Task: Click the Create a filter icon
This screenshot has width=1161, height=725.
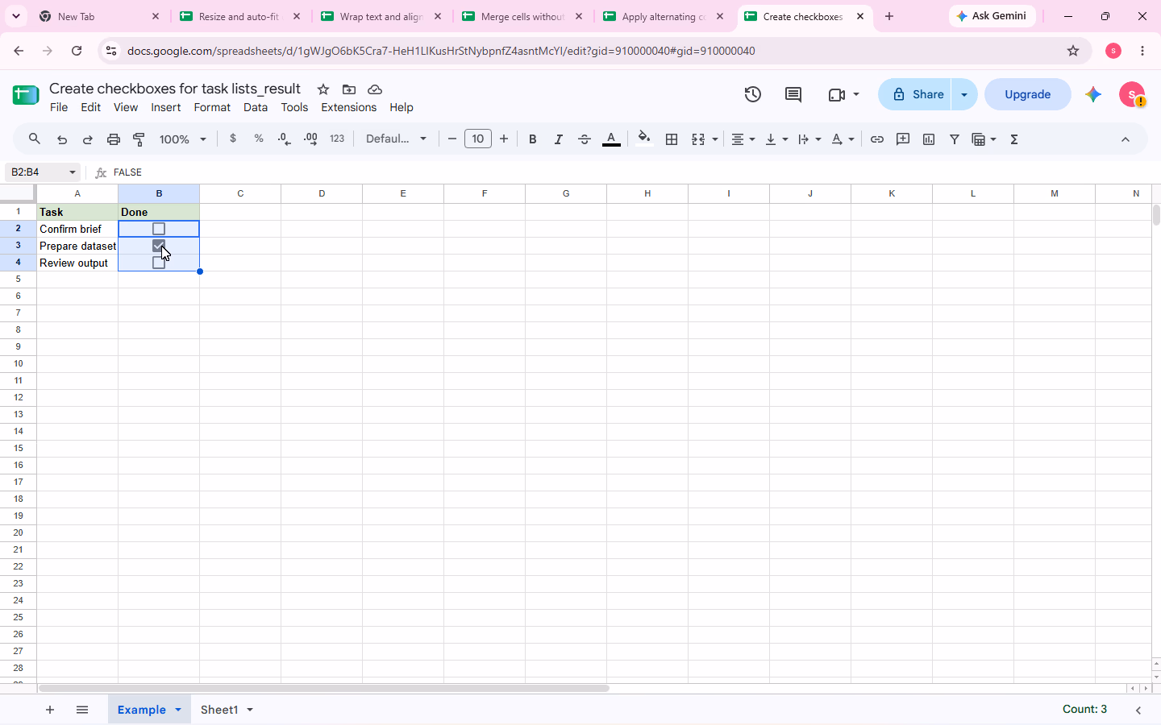Action: pyautogui.click(x=955, y=139)
